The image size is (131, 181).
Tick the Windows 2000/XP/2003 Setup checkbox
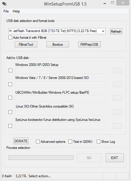click(10, 71)
